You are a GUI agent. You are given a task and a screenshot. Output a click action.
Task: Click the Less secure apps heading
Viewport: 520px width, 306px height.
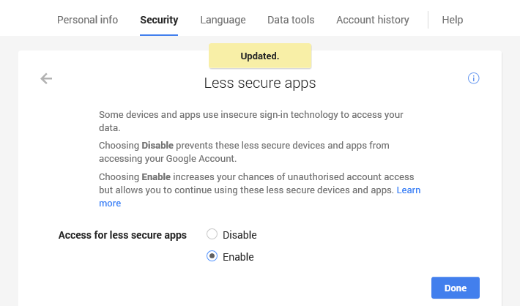(x=260, y=83)
